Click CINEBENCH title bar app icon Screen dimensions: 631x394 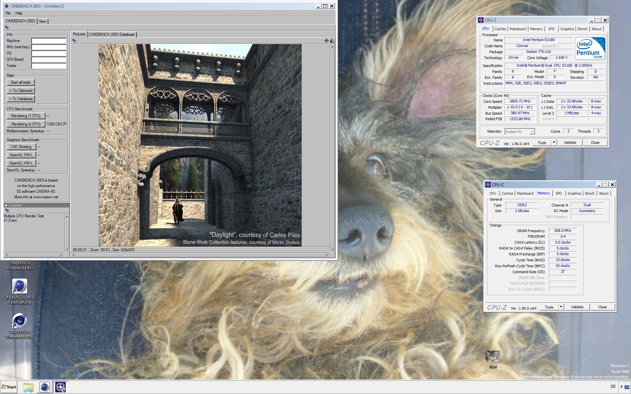[7, 6]
